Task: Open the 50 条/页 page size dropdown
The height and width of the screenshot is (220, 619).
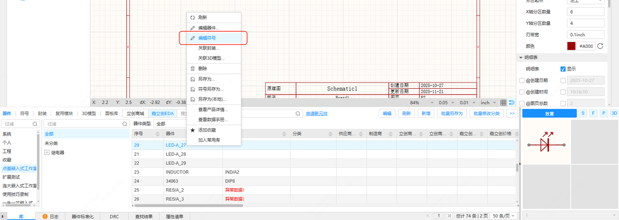Action: click(x=504, y=216)
